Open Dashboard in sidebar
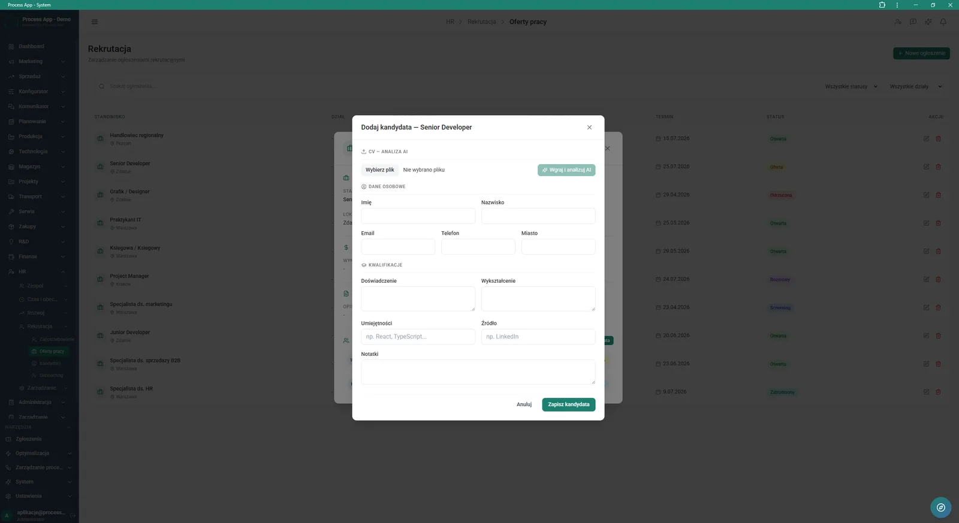Viewport: 959px width, 523px height. tap(31, 47)
